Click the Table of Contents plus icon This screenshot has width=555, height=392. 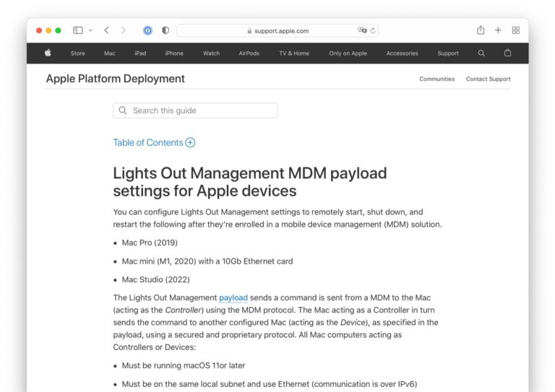coord(191,142)
